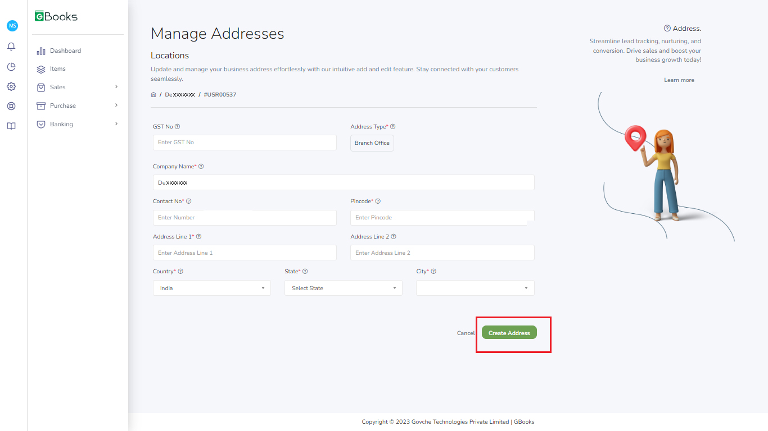
Task: Expand the Banking menu chevron
Action: 116,124
